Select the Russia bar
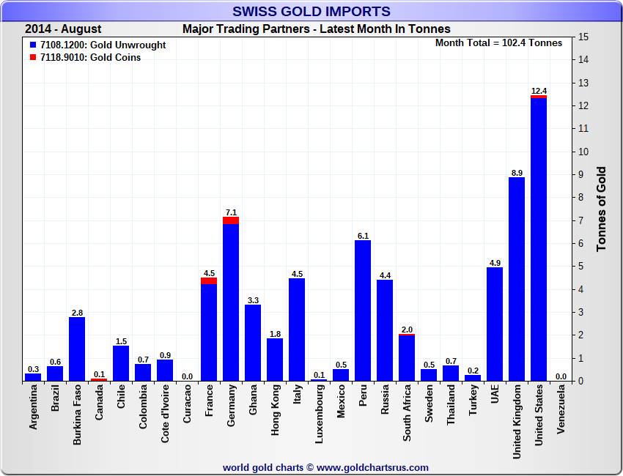The image size is (623, 476). [x=385, y=330]
